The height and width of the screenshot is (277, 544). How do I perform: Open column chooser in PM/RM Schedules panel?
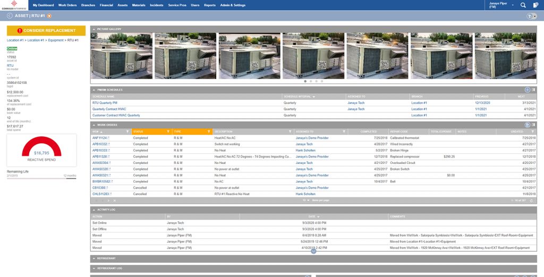[x=533, y=90]
